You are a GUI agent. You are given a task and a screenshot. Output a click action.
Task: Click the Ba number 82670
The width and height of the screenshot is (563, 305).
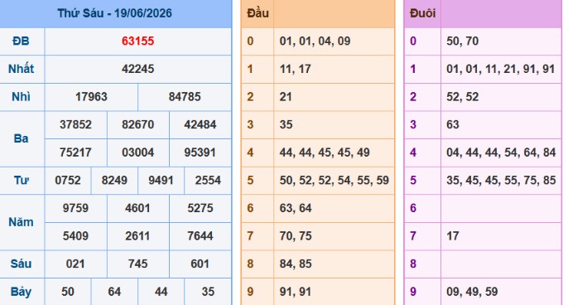(138, 124)
